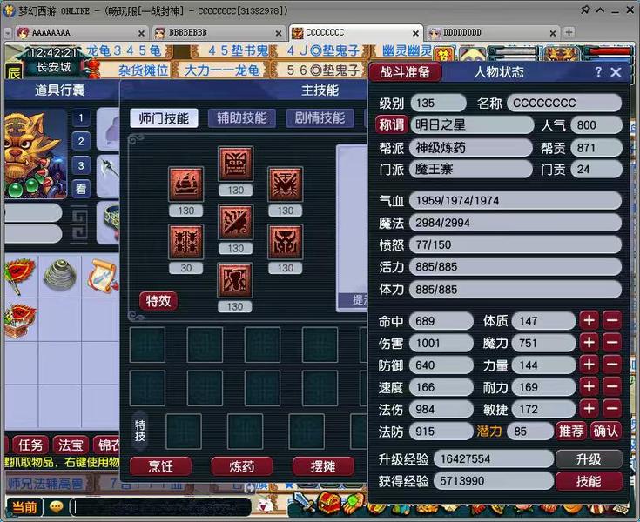This screenshot has height=522, width=640.
Task: Click the 升级 button
Action: pos(589,459)
